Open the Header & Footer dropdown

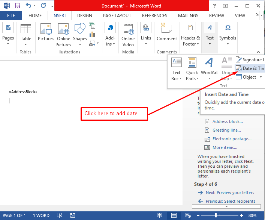(190, 35)
